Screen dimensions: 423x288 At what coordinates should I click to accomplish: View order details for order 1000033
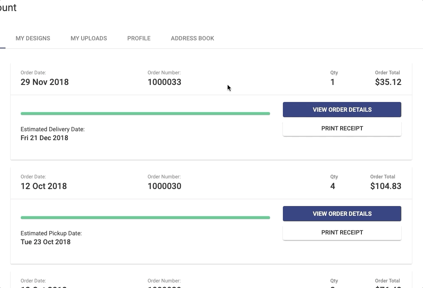point(342,110)
